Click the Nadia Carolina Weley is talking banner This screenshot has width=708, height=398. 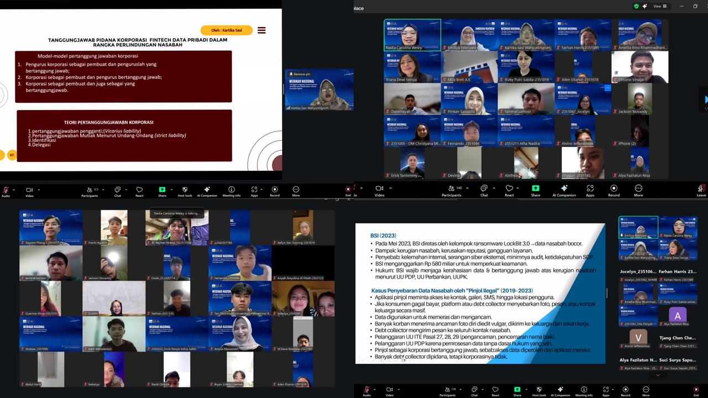tap(177, 212)
